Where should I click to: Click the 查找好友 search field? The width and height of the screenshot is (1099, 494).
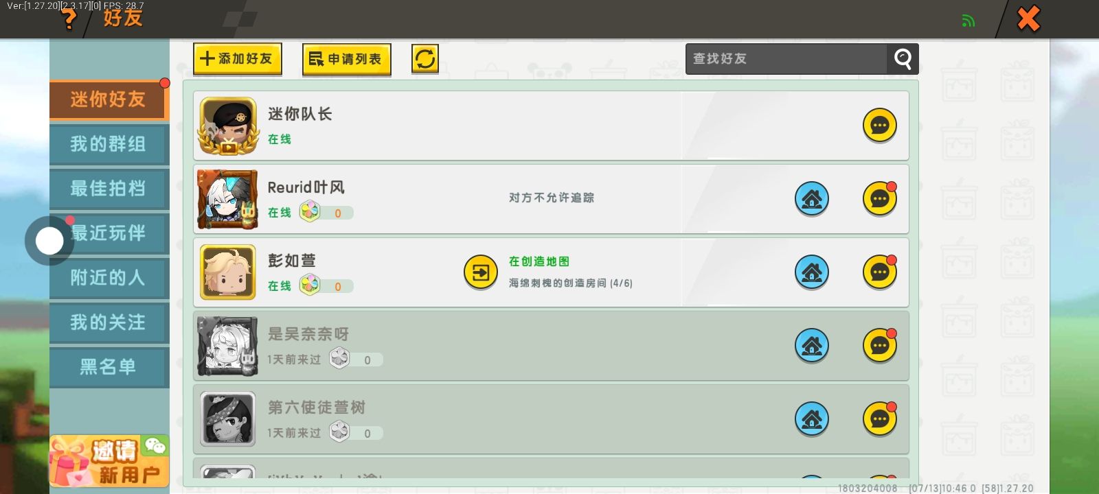786,59
